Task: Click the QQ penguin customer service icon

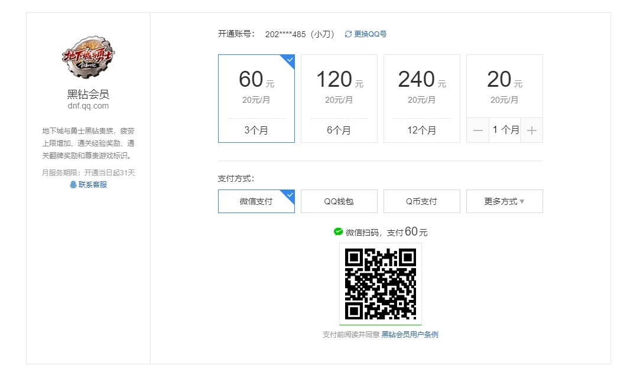Action: coord(73,185)
